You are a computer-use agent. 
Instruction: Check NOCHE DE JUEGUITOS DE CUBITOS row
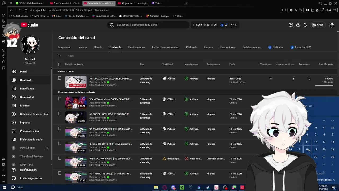click(x=60, y=114)
